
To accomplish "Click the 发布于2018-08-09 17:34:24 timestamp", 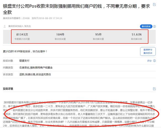I will pyautogui.click(x=47, y=18).
